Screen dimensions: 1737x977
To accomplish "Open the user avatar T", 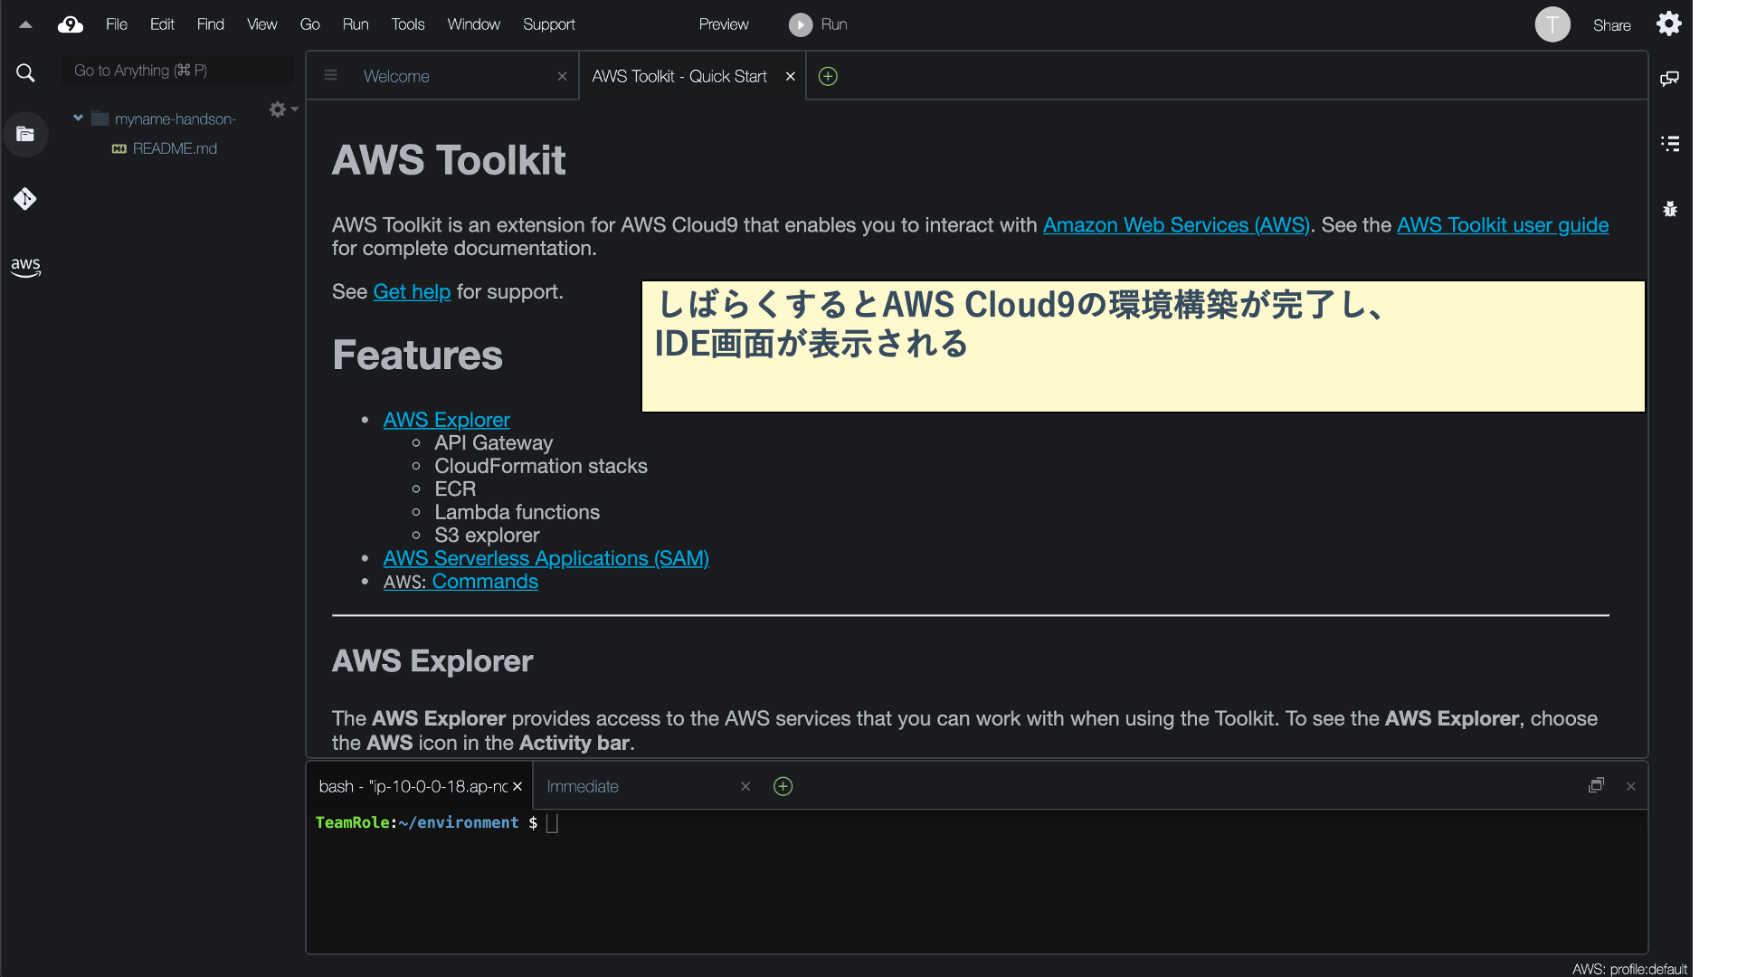I will pyautogui.click(x=1552, y=24).
